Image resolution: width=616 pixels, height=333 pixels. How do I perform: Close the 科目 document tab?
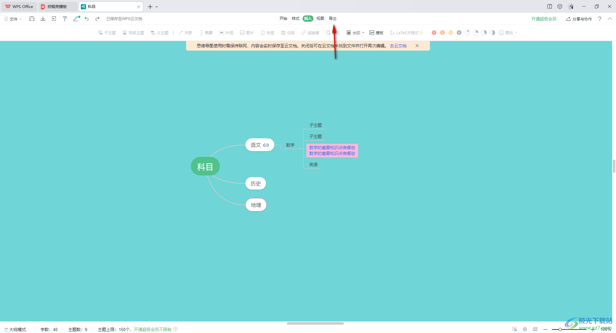pyautogui.click(x=139, y=6)
